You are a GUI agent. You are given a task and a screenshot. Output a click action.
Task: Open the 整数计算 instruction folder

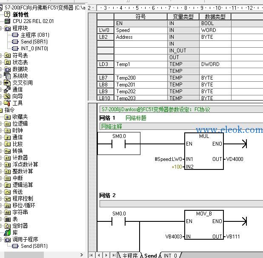[7, 172]
